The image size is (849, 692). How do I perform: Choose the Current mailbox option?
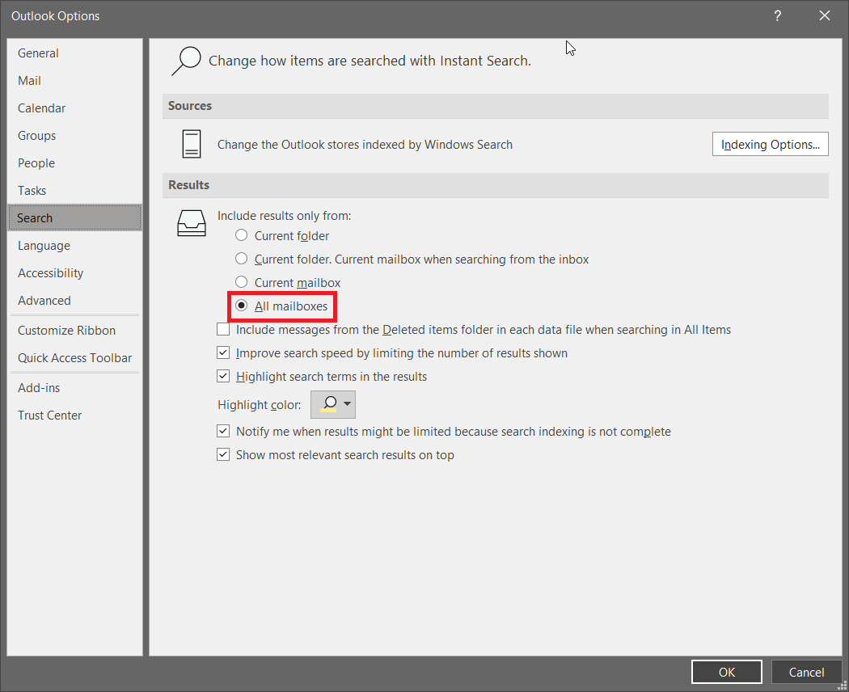tap(242, 282)
